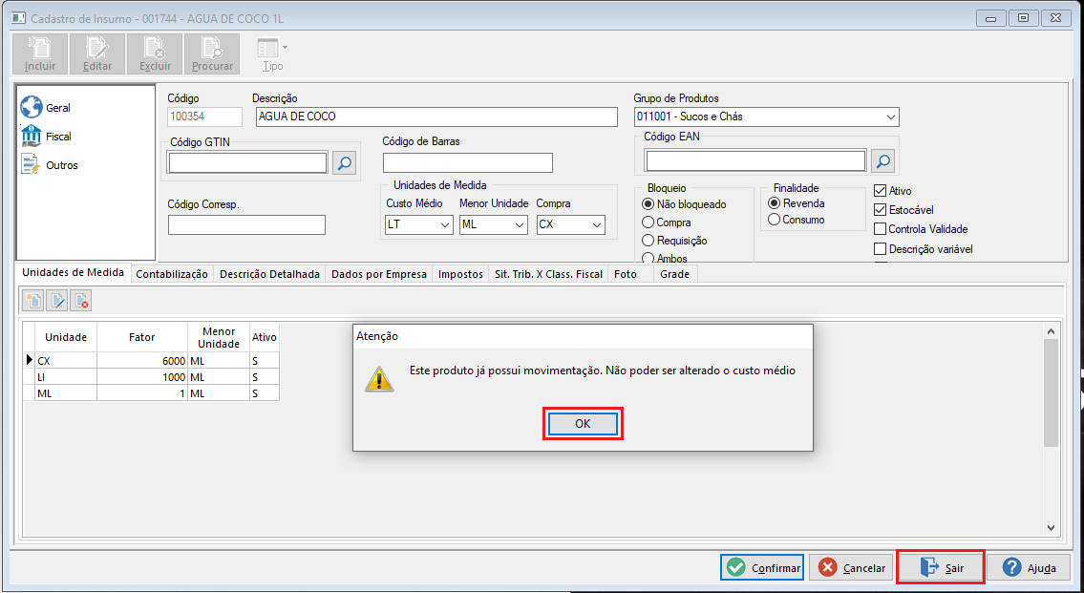Enable the Descrição variável checkbox
The width and height of the screenshot is (1084, 593).
tap(880, 249)
